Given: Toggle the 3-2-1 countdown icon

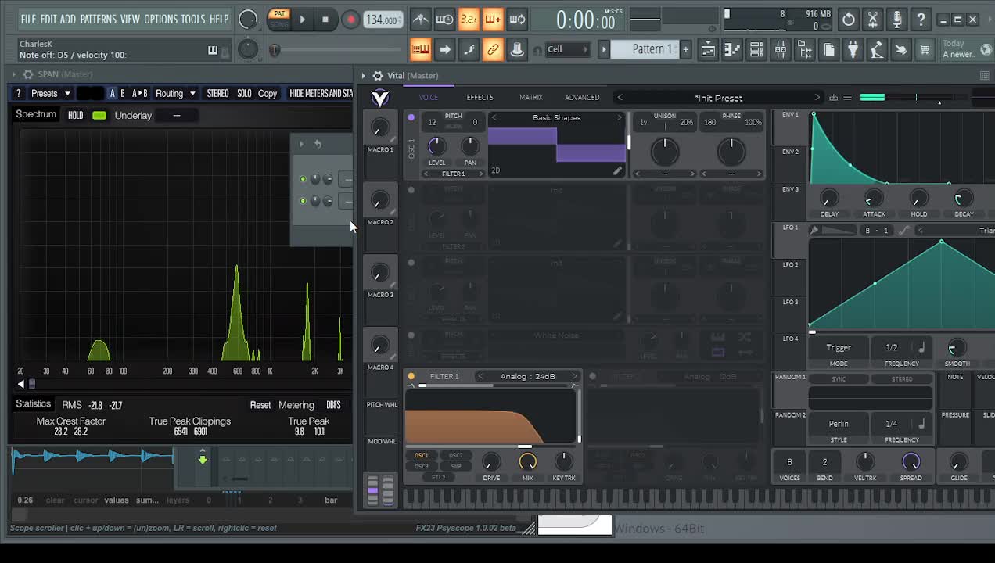Looking at the screenshot, I should pyautogui.click(x=469, y=19).
